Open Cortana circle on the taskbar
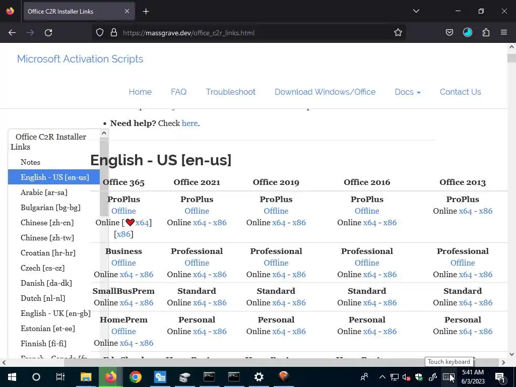The height and width of the screenshot is (387, 516). point(36,377)
